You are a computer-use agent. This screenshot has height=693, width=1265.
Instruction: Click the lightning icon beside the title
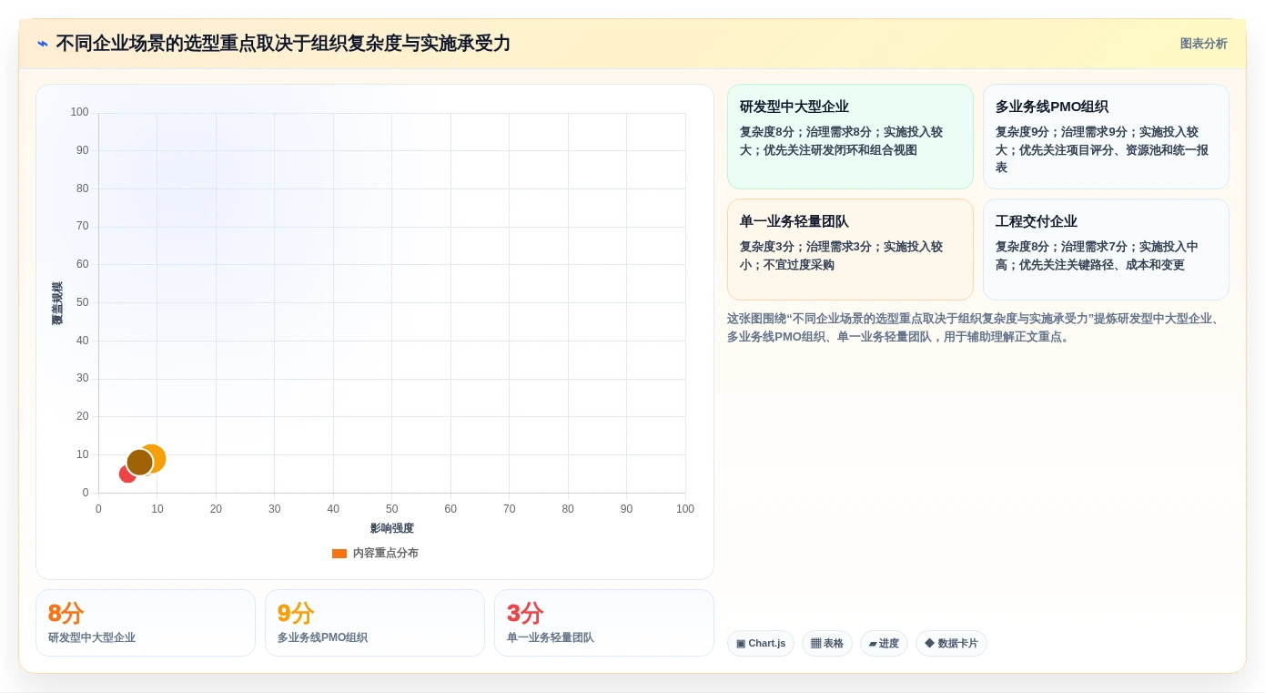42,44
